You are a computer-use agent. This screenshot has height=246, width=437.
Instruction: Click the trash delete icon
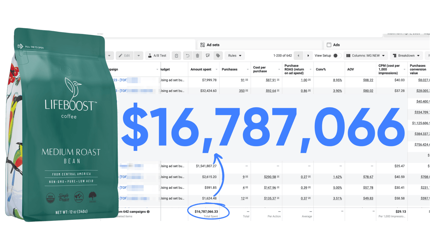[197, 56]
